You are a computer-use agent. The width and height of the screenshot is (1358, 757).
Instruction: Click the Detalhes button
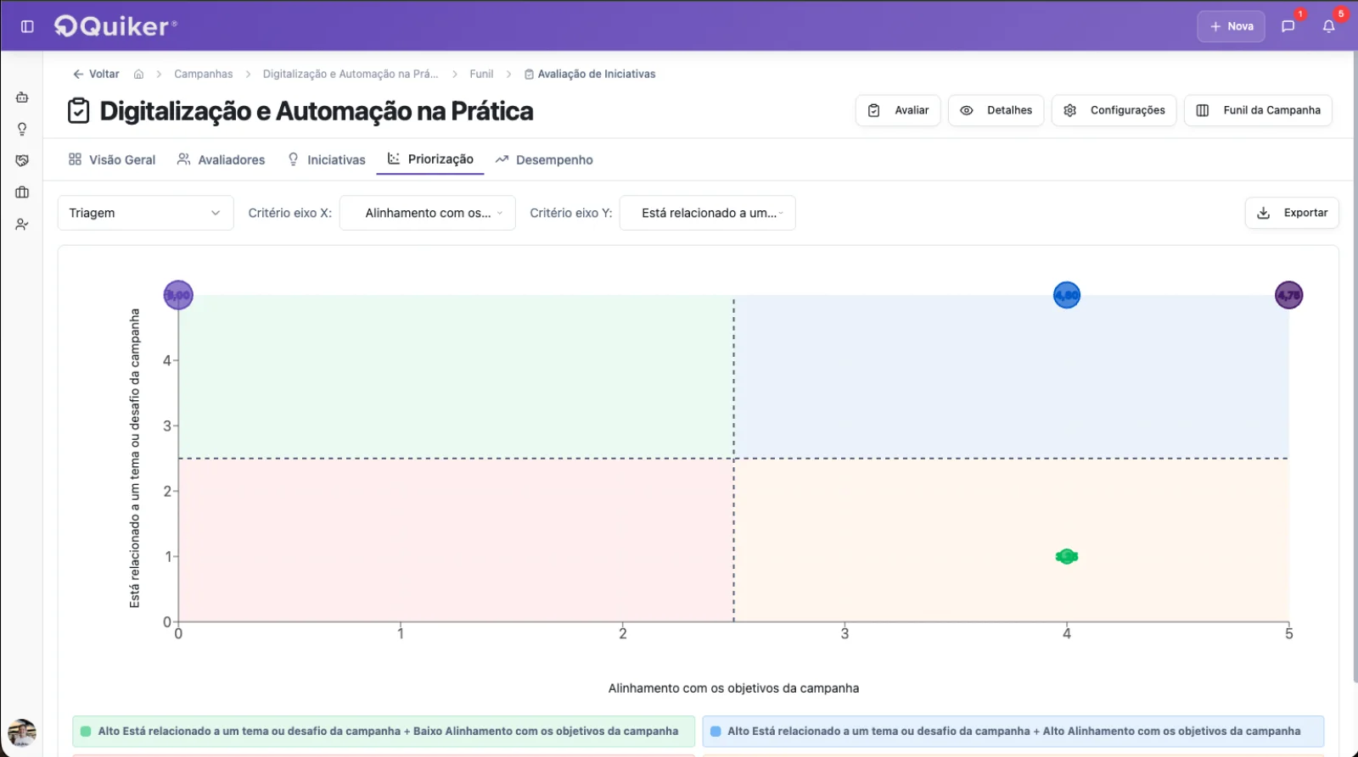[996, 110]
